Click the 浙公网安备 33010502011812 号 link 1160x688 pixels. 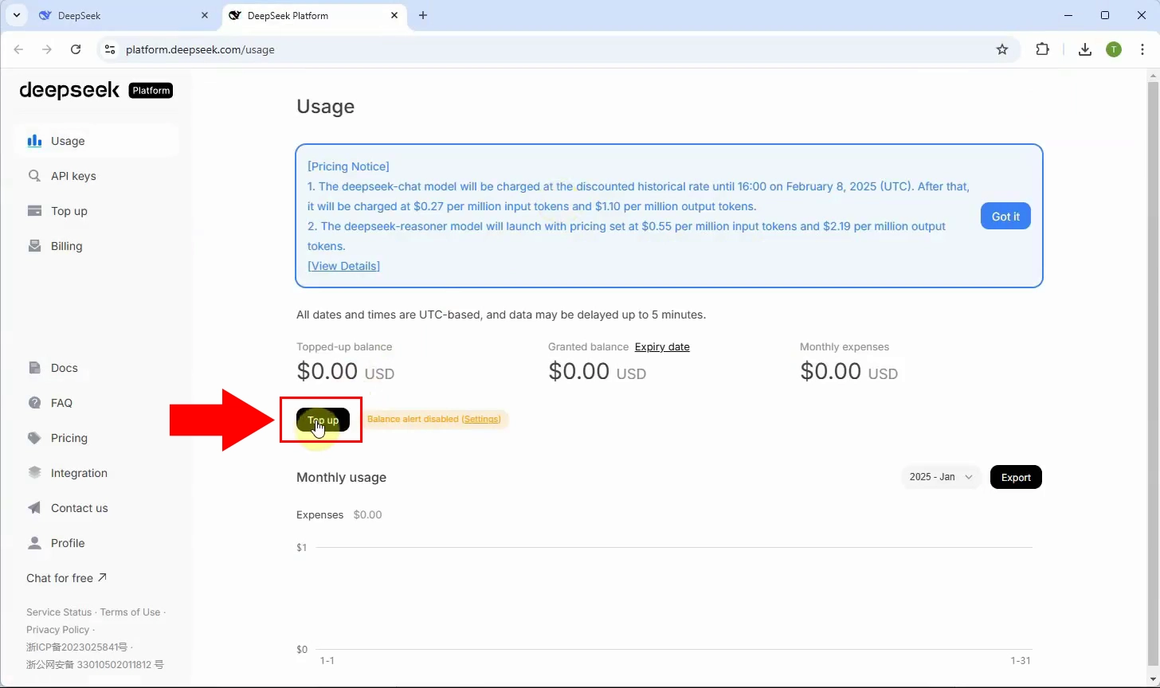(x=95, y=665)
